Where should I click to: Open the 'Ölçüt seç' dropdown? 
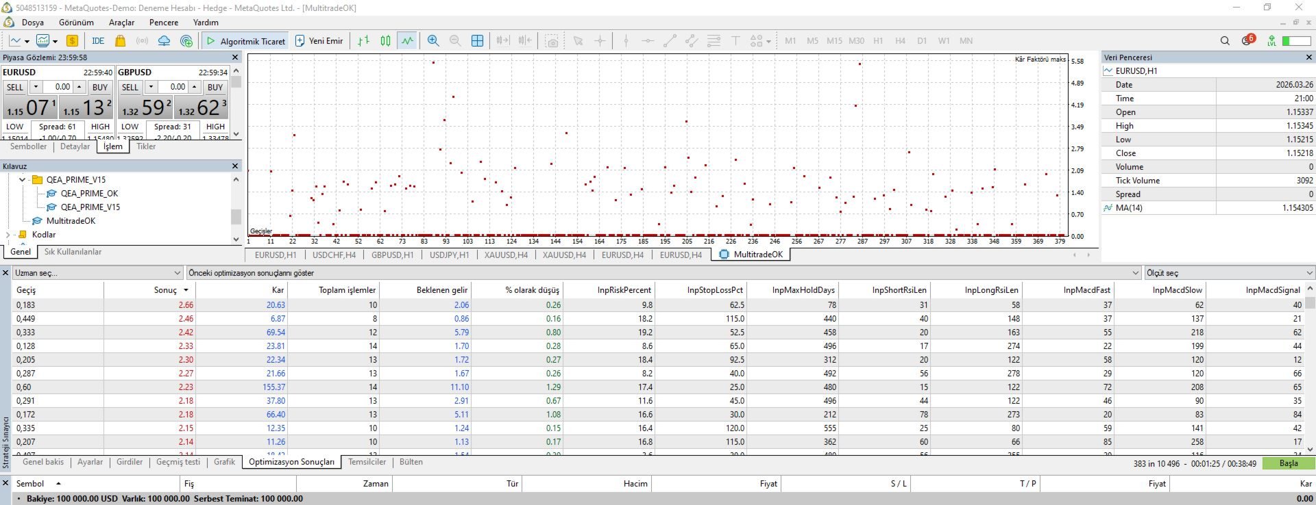click(1229, 273)
